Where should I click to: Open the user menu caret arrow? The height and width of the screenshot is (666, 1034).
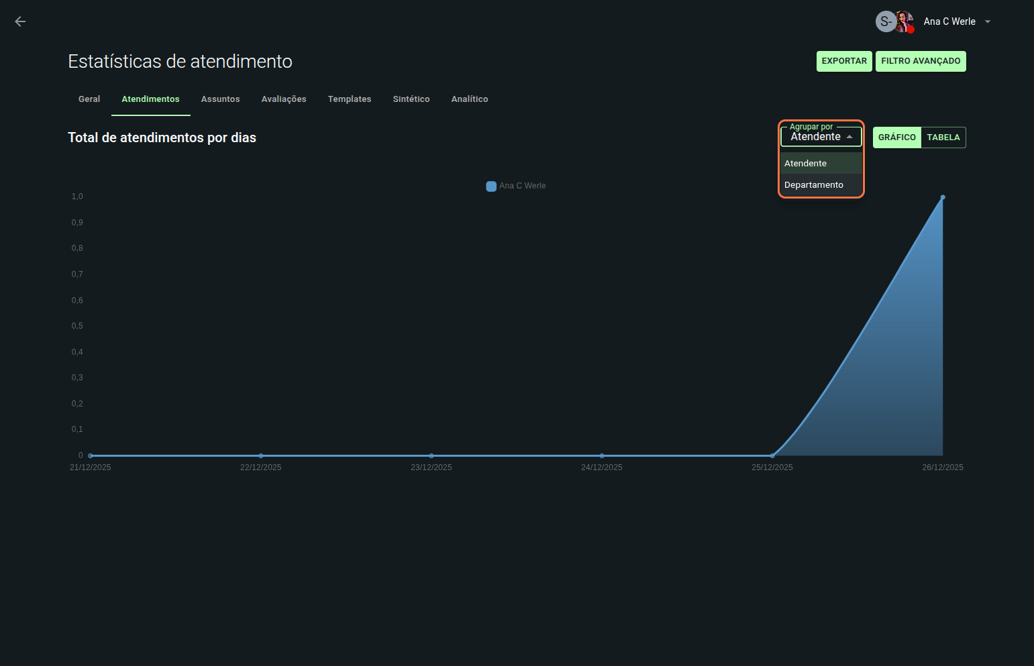pos(987,21)
